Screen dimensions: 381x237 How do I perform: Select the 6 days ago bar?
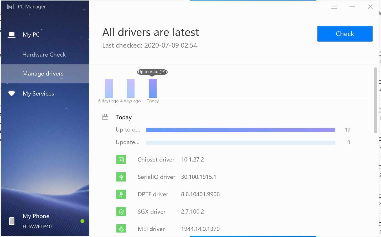click(x=109, y=88)
